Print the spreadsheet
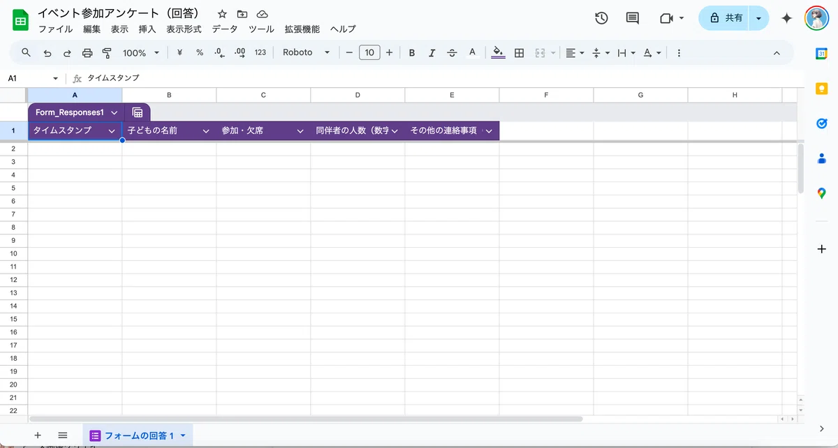Image resolution: width=838 pixels, height=448 pixels. [87, 52]
